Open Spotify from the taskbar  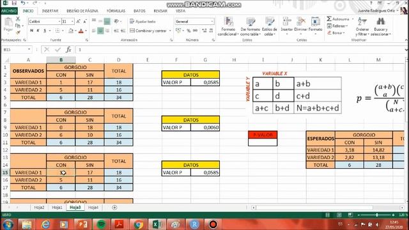[101, 224]
